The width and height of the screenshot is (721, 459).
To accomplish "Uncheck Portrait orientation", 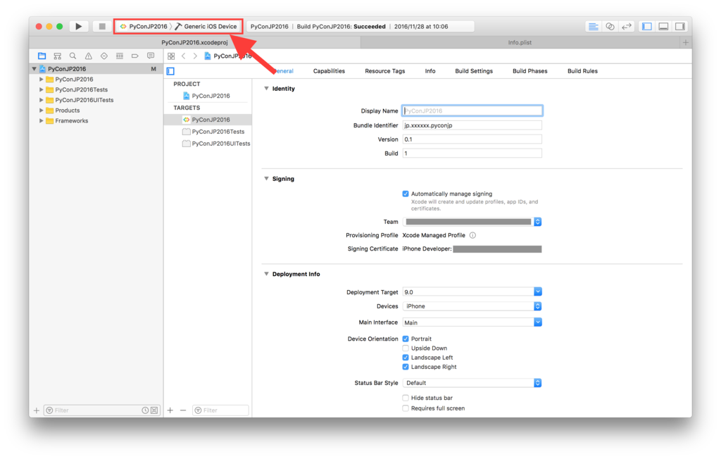I will coord(406,339).
